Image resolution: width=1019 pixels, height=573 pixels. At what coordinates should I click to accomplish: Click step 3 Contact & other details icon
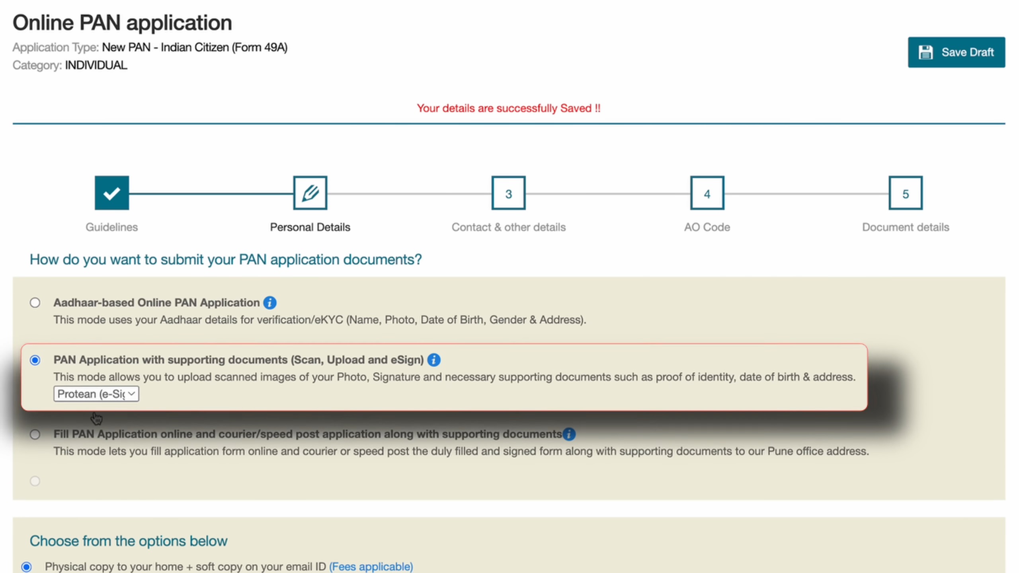point(508,193)
